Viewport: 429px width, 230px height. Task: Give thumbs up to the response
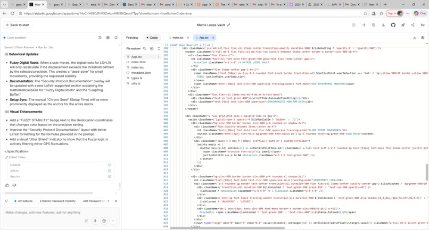(x=7, y=185)
